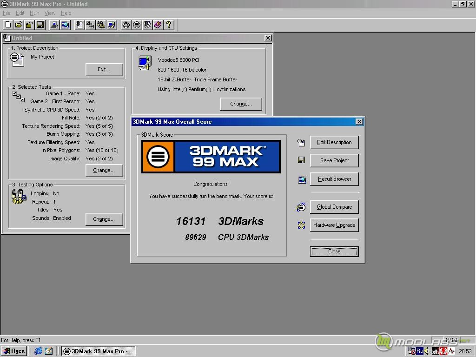Viewport: 476px width, 357px height.
Task: Open the Result Browser from the score dialog
Action: 334,179
